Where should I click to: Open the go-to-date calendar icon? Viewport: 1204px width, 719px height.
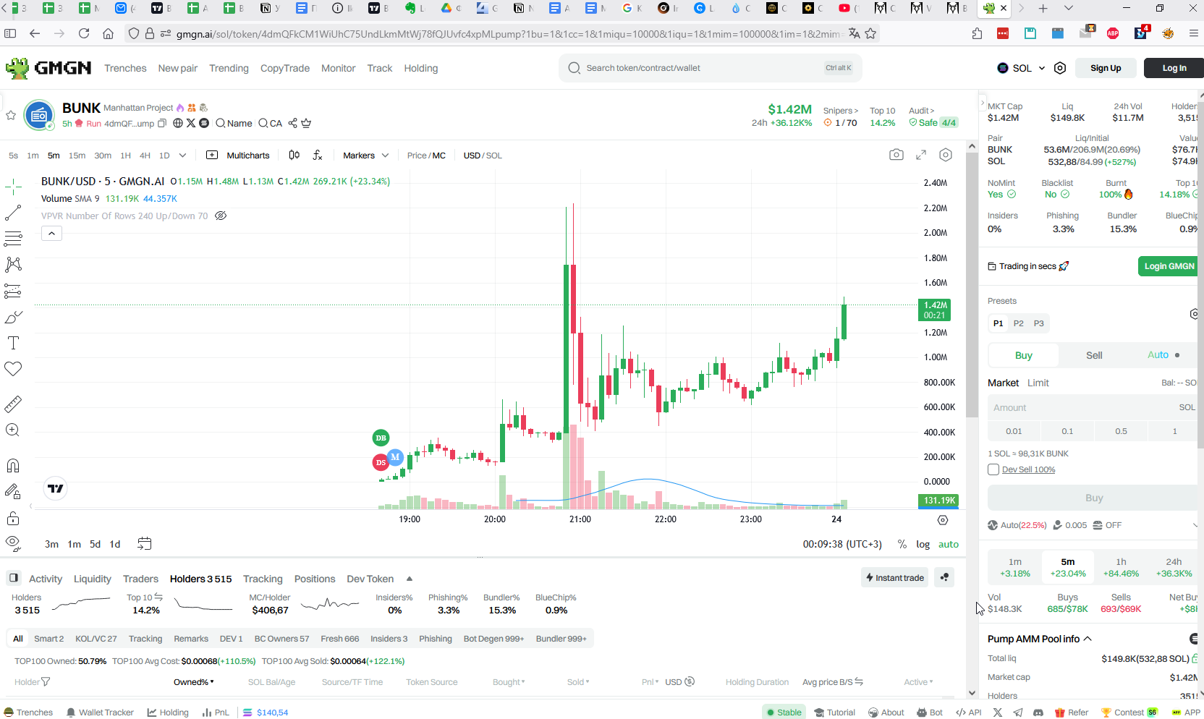tap(145, 543)
